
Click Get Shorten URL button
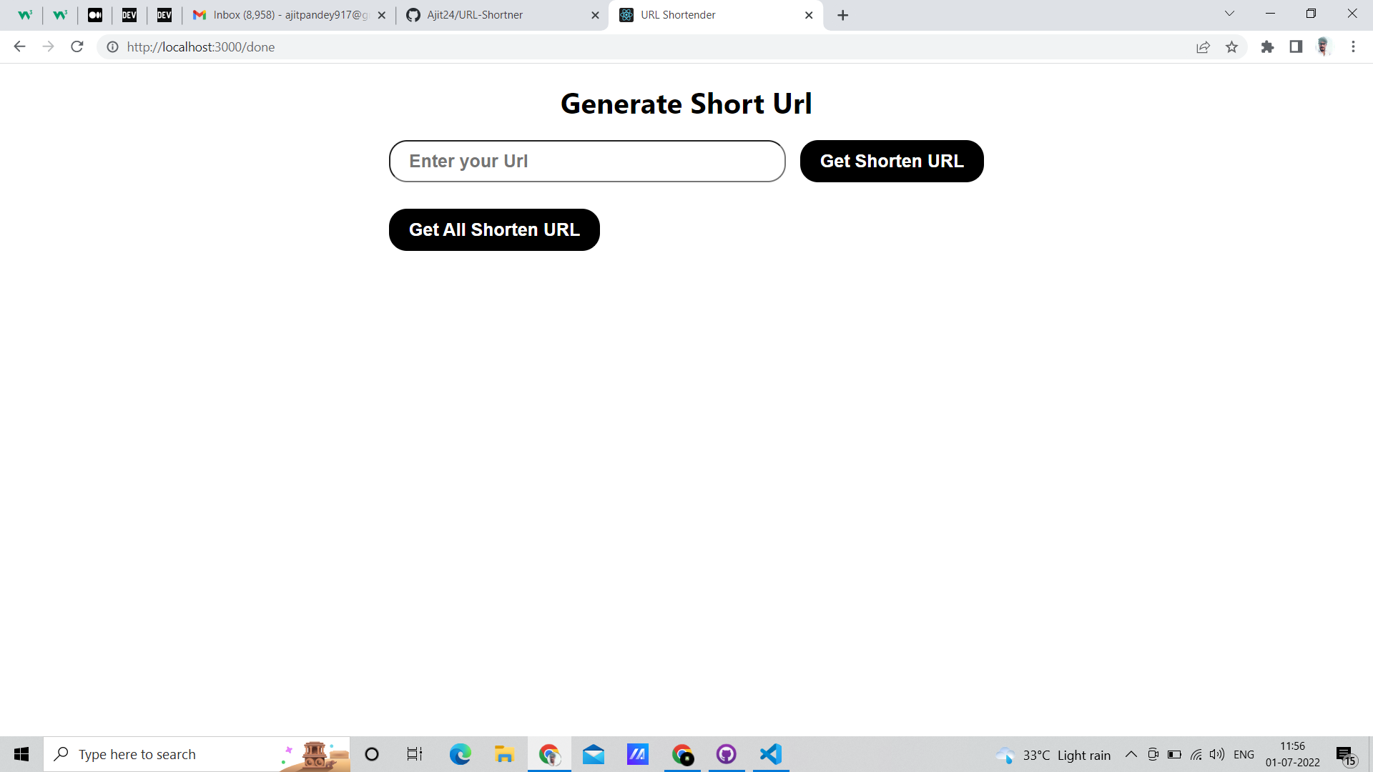891,161
